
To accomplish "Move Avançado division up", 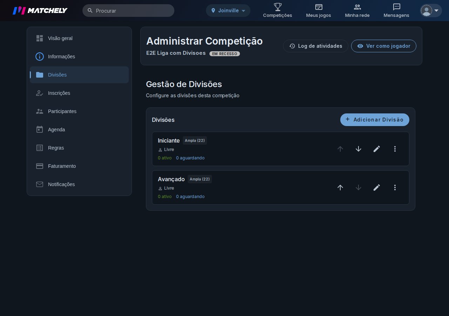I will pyautogui.click(x=340, y=187).
